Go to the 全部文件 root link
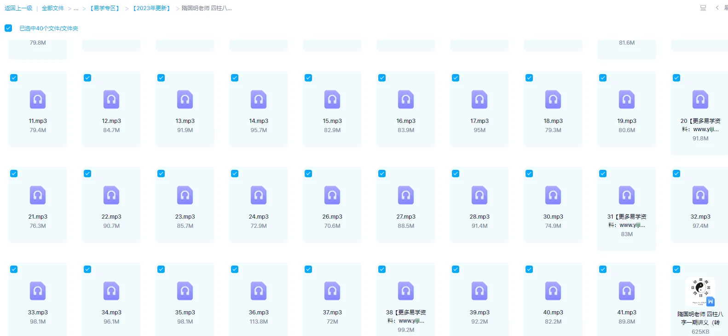The height and width of the screenshot is (336, 728). click(53, 8)
